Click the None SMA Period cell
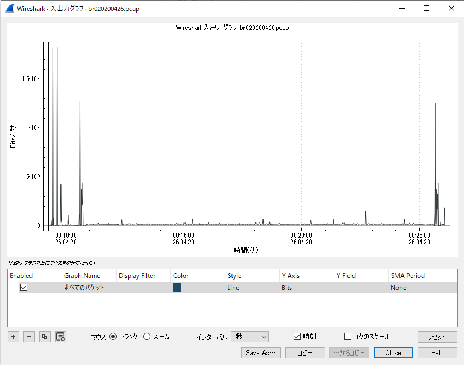 [x=423, y=287]
